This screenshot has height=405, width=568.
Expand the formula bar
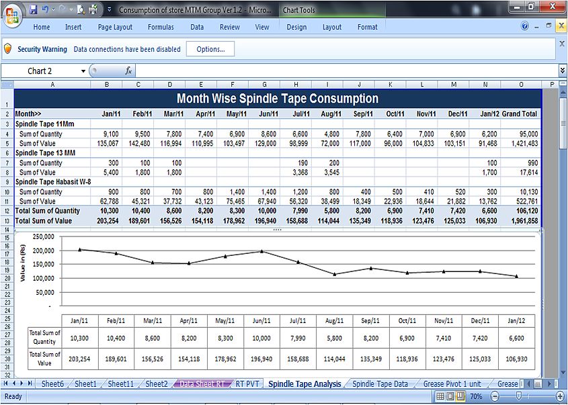point(562,71)
